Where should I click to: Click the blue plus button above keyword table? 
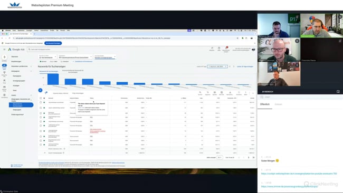pos(40,90)
